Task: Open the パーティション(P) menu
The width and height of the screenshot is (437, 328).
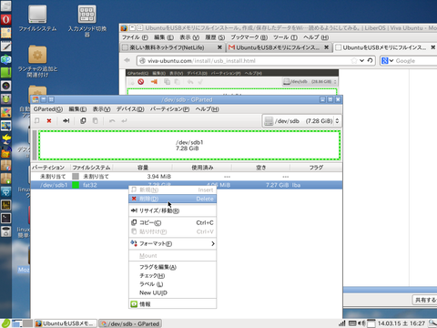Action: tap(169, 109)
